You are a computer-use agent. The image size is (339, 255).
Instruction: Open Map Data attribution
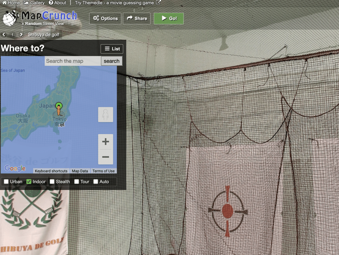pos(80,171)
